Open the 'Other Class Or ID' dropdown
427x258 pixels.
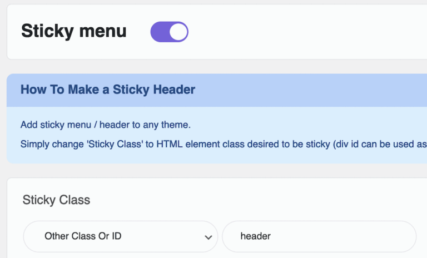pos(120,236)
